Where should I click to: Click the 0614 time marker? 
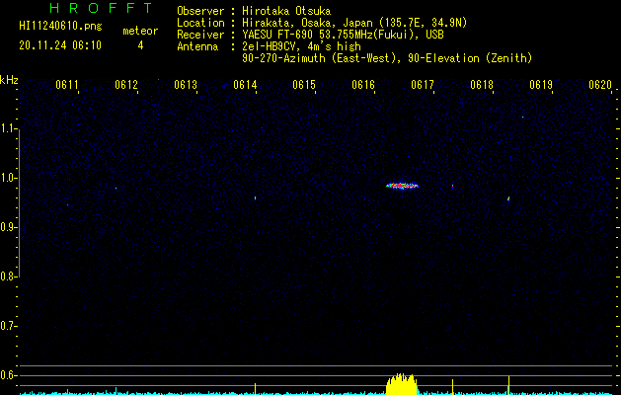pos(245,85)
